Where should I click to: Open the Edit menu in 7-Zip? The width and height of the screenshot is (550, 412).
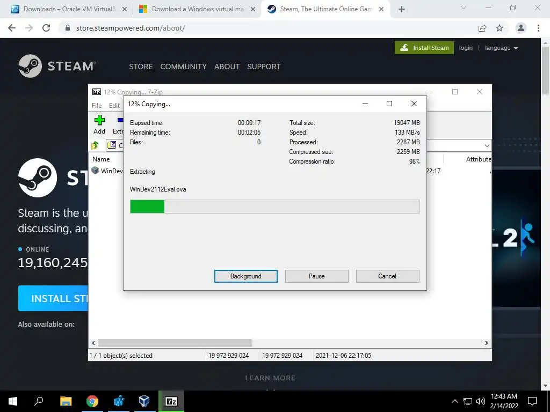pos(114,106)
